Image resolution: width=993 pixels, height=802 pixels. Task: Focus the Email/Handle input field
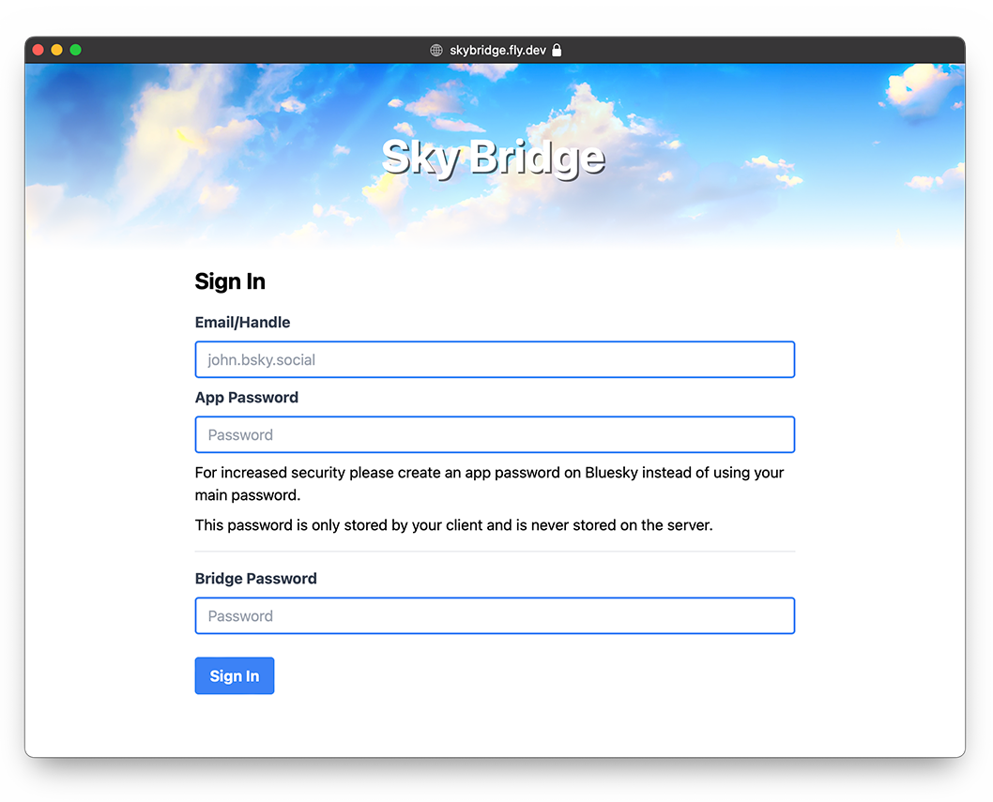pos(495,360)
